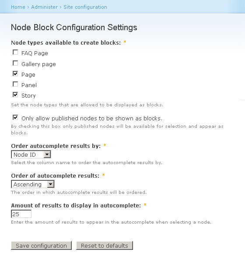Viewport: 245px width, 263px height.
Task: Focus the autocomplete results amount field
Action: tap(21, 214)
